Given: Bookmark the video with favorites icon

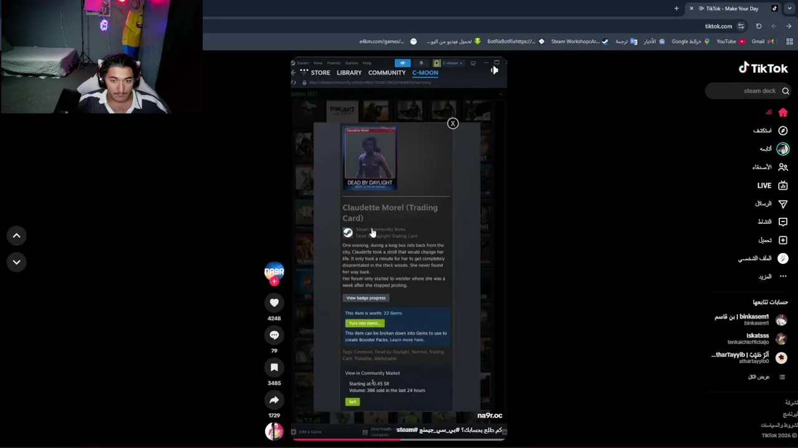Looking at the screenshot, I should (x=274, y=367).
